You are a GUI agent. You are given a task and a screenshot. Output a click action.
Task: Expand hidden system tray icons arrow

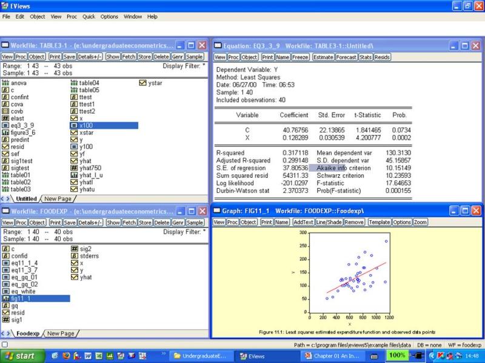click(x=432, y=356)
